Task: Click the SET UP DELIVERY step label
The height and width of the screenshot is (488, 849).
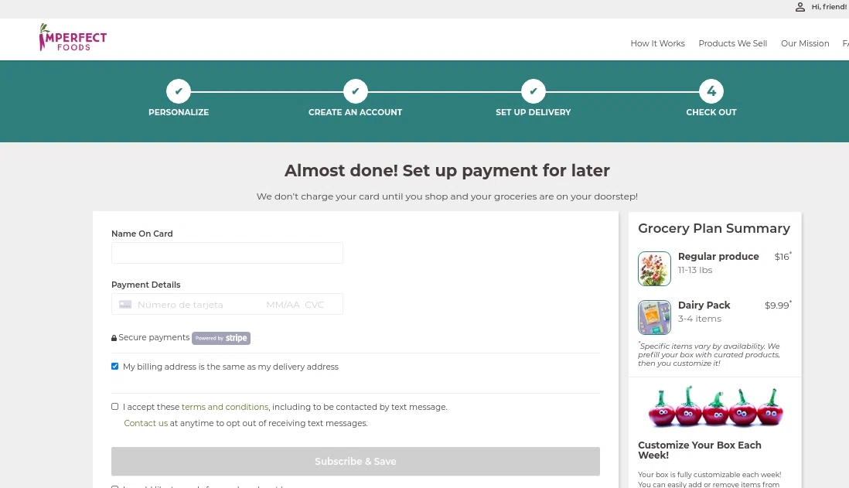Action: (534, 112)
